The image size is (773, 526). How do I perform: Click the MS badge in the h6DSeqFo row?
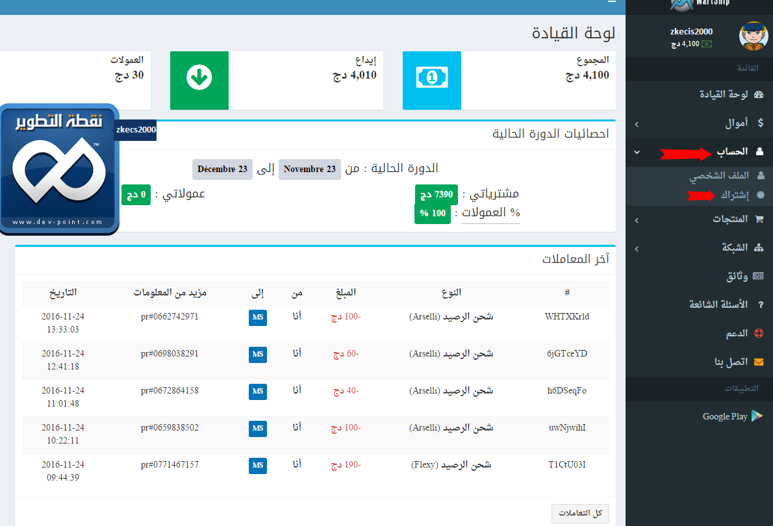pyautogui.click(x=258, y=392)
